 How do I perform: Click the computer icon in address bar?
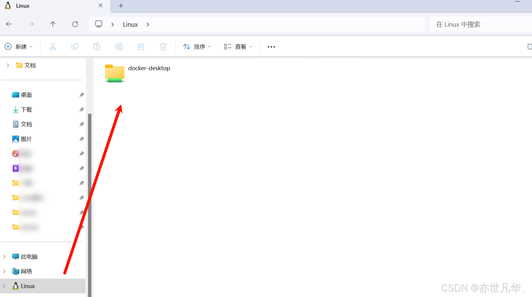click(x=99, y=24)
